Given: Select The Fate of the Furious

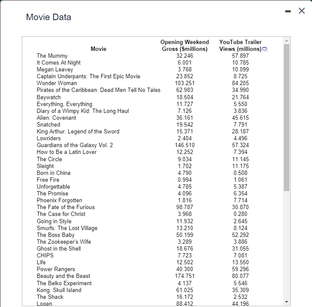Looking at the screenshot, I should [66, 207].
